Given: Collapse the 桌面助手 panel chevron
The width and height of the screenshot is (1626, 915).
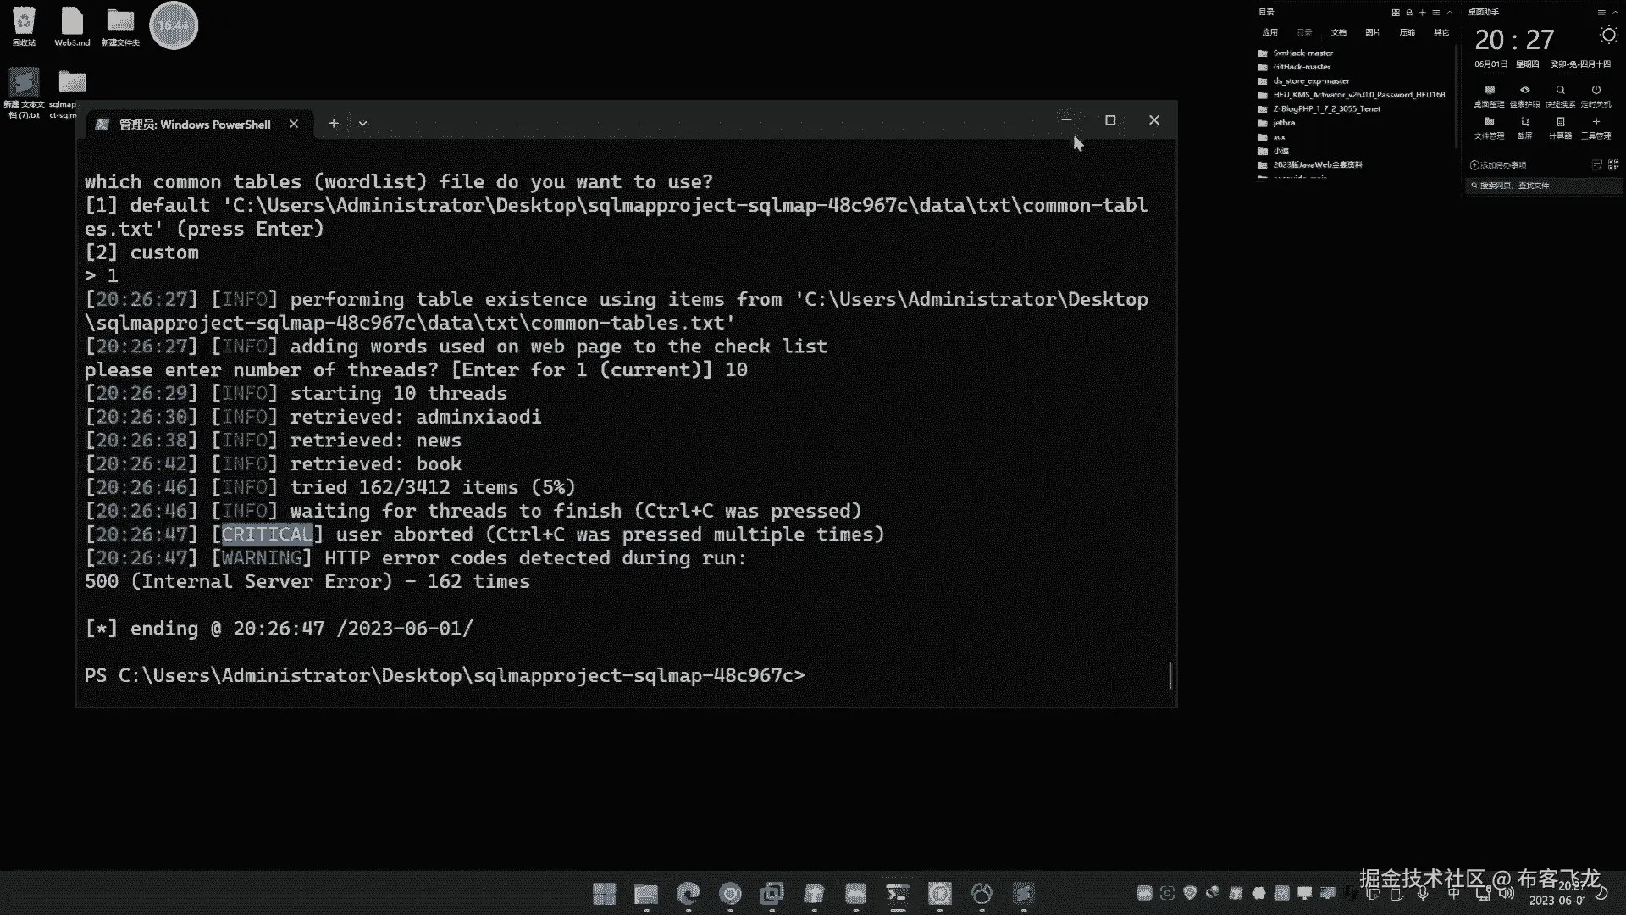Looking at the screenshot, I should coord(1615,12).
